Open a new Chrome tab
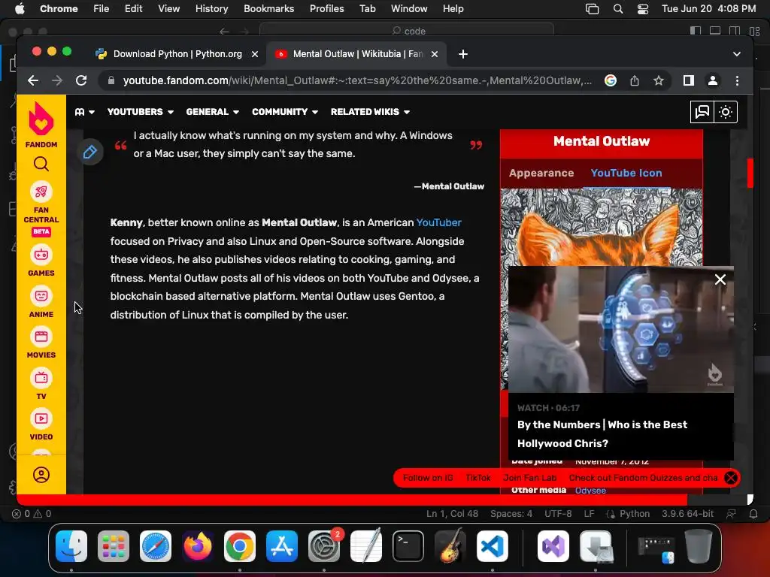Screen dimensions: 770x577 [x=462, y=54]
